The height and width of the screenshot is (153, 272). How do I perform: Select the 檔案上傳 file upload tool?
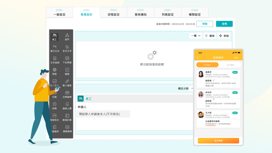[x=67, y=106]
